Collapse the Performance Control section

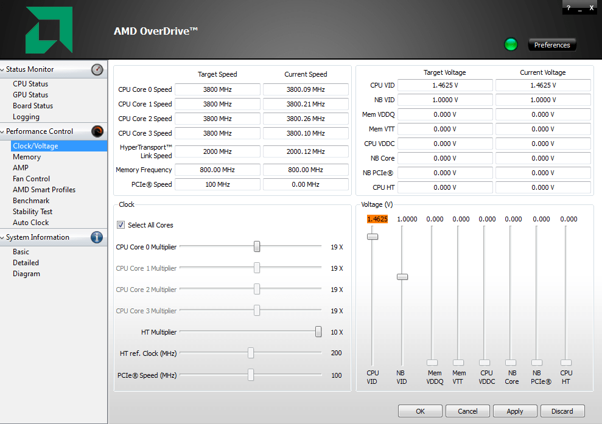coord(2,132)
